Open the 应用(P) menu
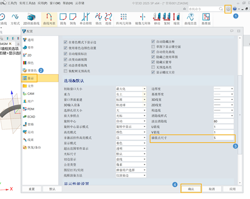Viewport: 250px width, 199px height. point(42,3)
